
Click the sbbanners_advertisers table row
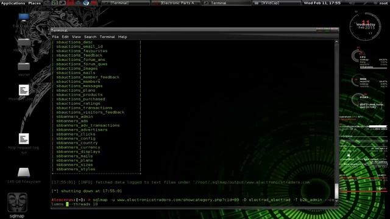click(x=82, y=130)
